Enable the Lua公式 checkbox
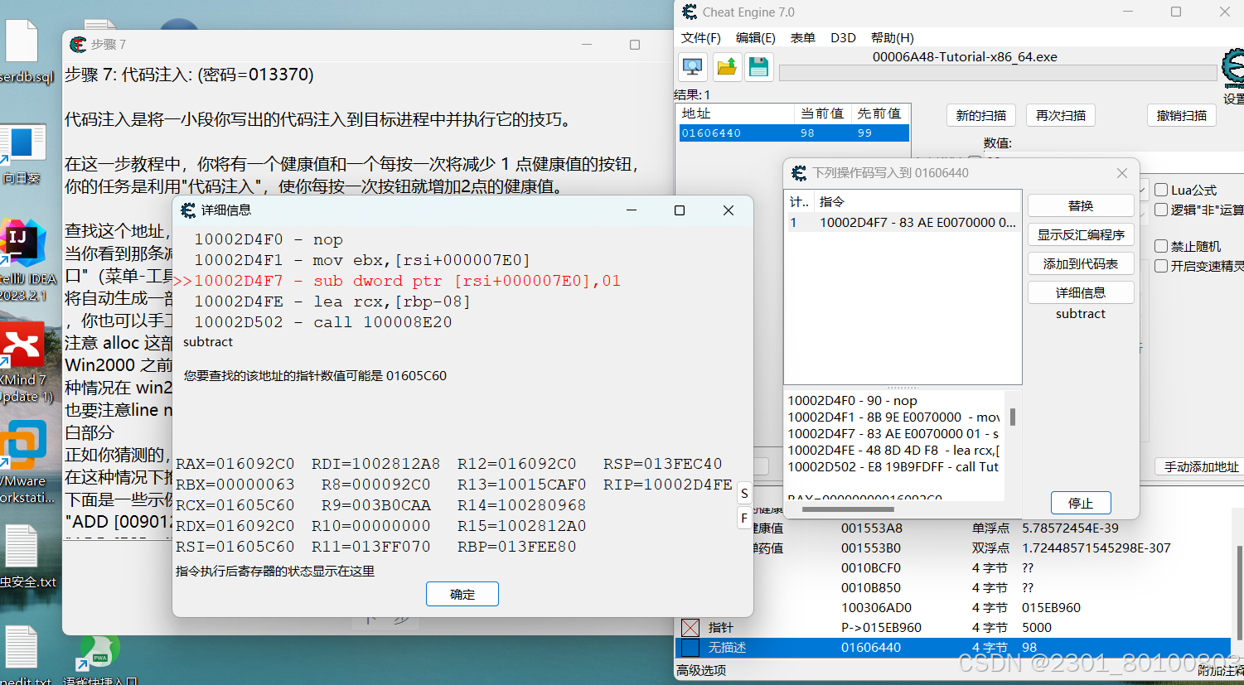 coord(1161,190)
